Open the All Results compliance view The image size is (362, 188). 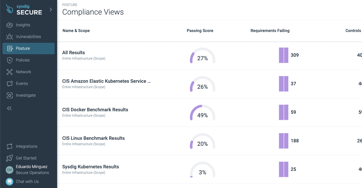[x=74, y=52]
